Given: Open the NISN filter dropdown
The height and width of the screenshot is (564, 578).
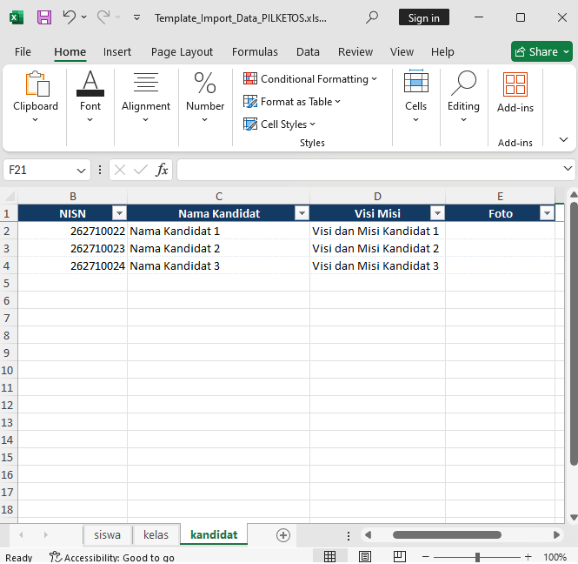Looking at the screenshot, I should coord(119,213).
